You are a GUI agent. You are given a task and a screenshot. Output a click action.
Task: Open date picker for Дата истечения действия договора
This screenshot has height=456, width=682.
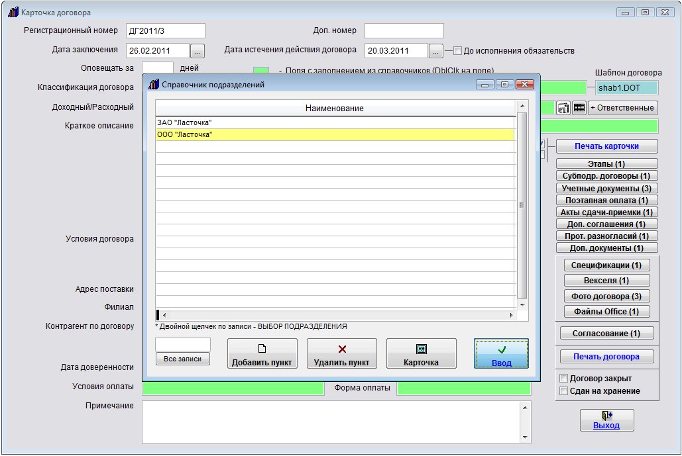435,51
